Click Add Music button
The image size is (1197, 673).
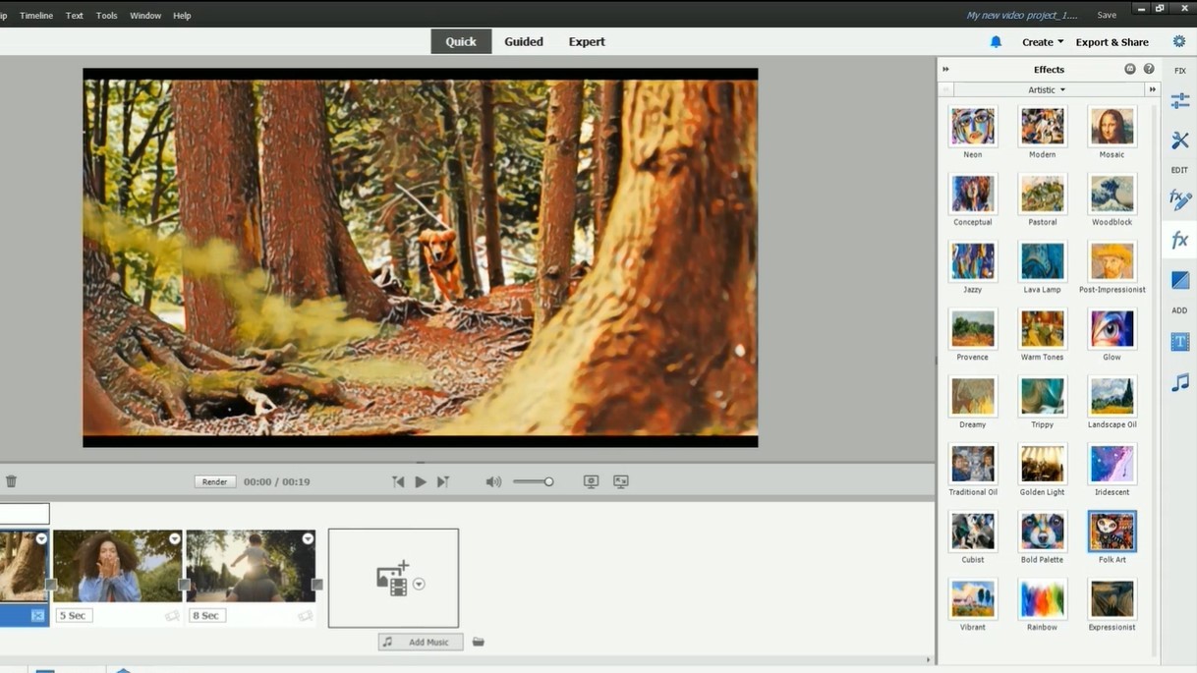click(421, 642)
